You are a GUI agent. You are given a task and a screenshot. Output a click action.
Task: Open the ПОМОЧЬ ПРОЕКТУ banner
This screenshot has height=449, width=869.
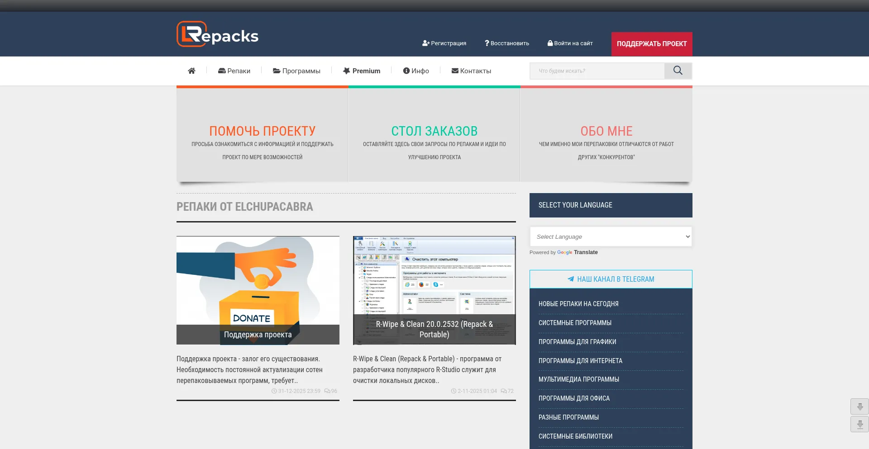pyautogui.click(x=263, y=135)
